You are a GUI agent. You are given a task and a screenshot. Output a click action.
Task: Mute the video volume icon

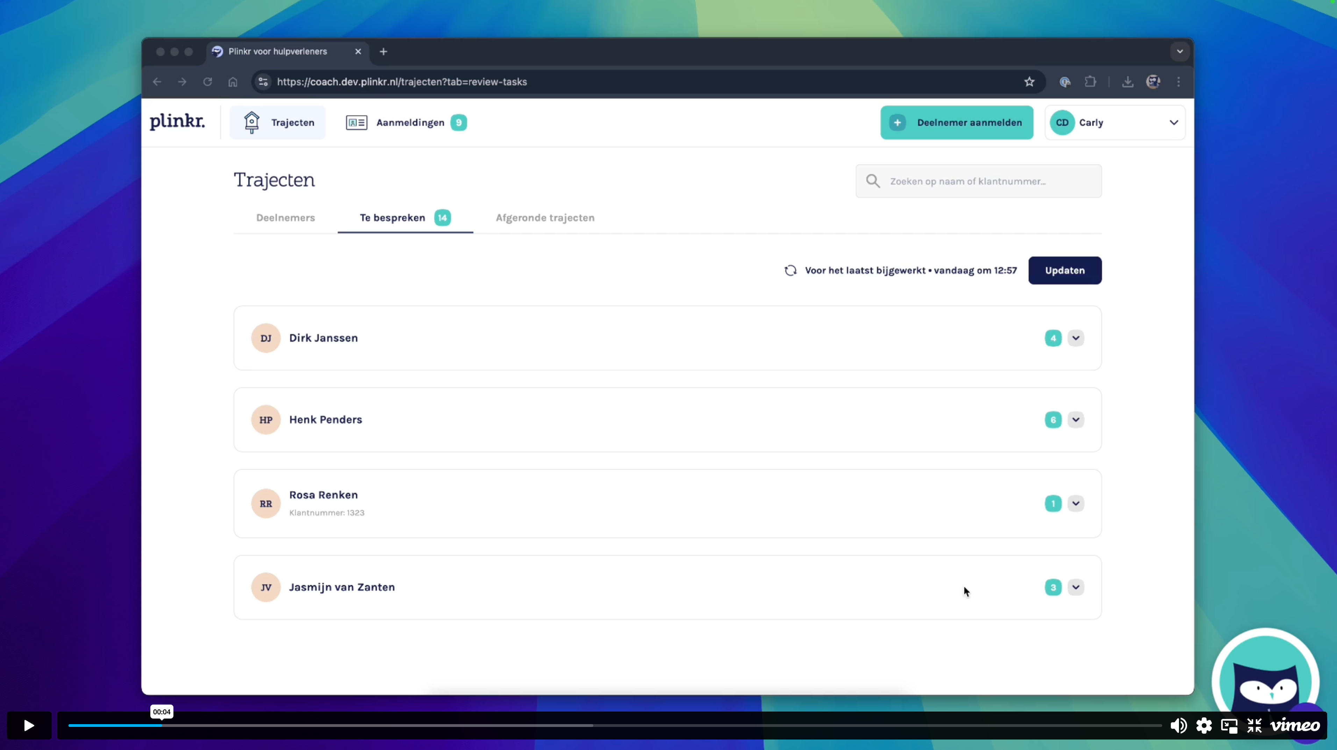(1178, 725)
